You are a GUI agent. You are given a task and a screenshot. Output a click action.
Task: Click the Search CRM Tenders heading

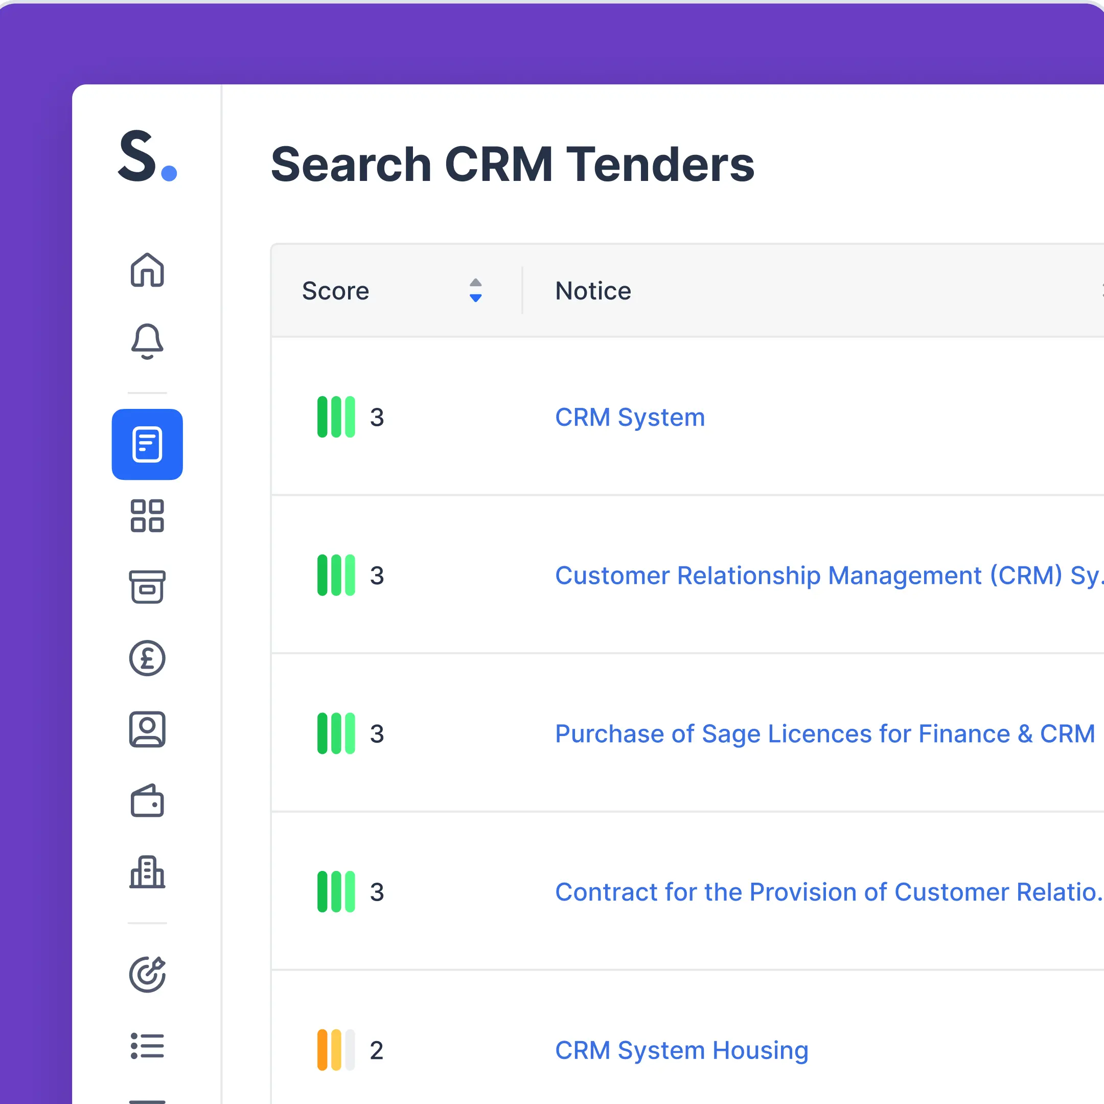point(513,165)
